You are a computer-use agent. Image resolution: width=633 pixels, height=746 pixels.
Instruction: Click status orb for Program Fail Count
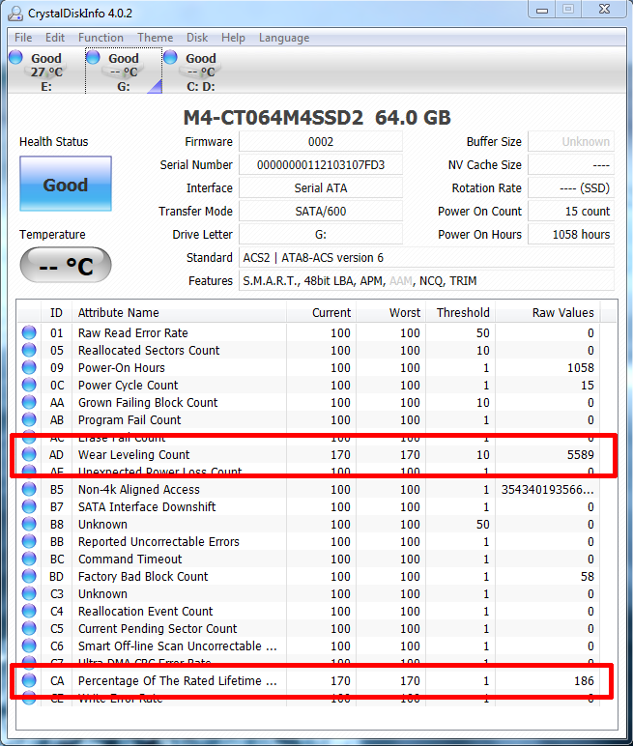click(29, 419)
